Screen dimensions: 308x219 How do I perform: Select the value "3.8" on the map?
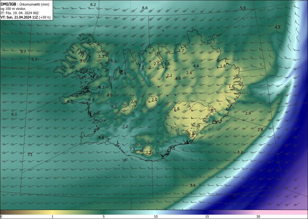click(110, 95)
